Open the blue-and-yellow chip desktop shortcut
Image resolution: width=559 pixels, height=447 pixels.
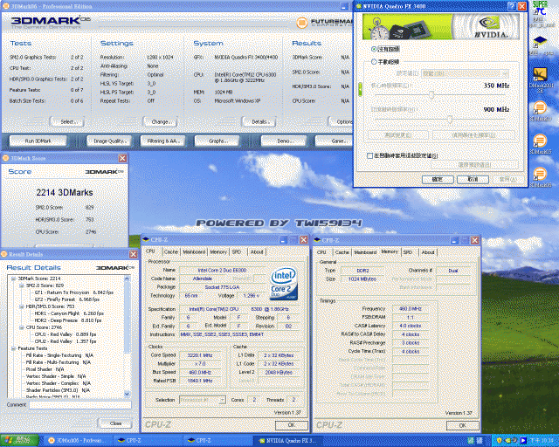click(540, 45)
